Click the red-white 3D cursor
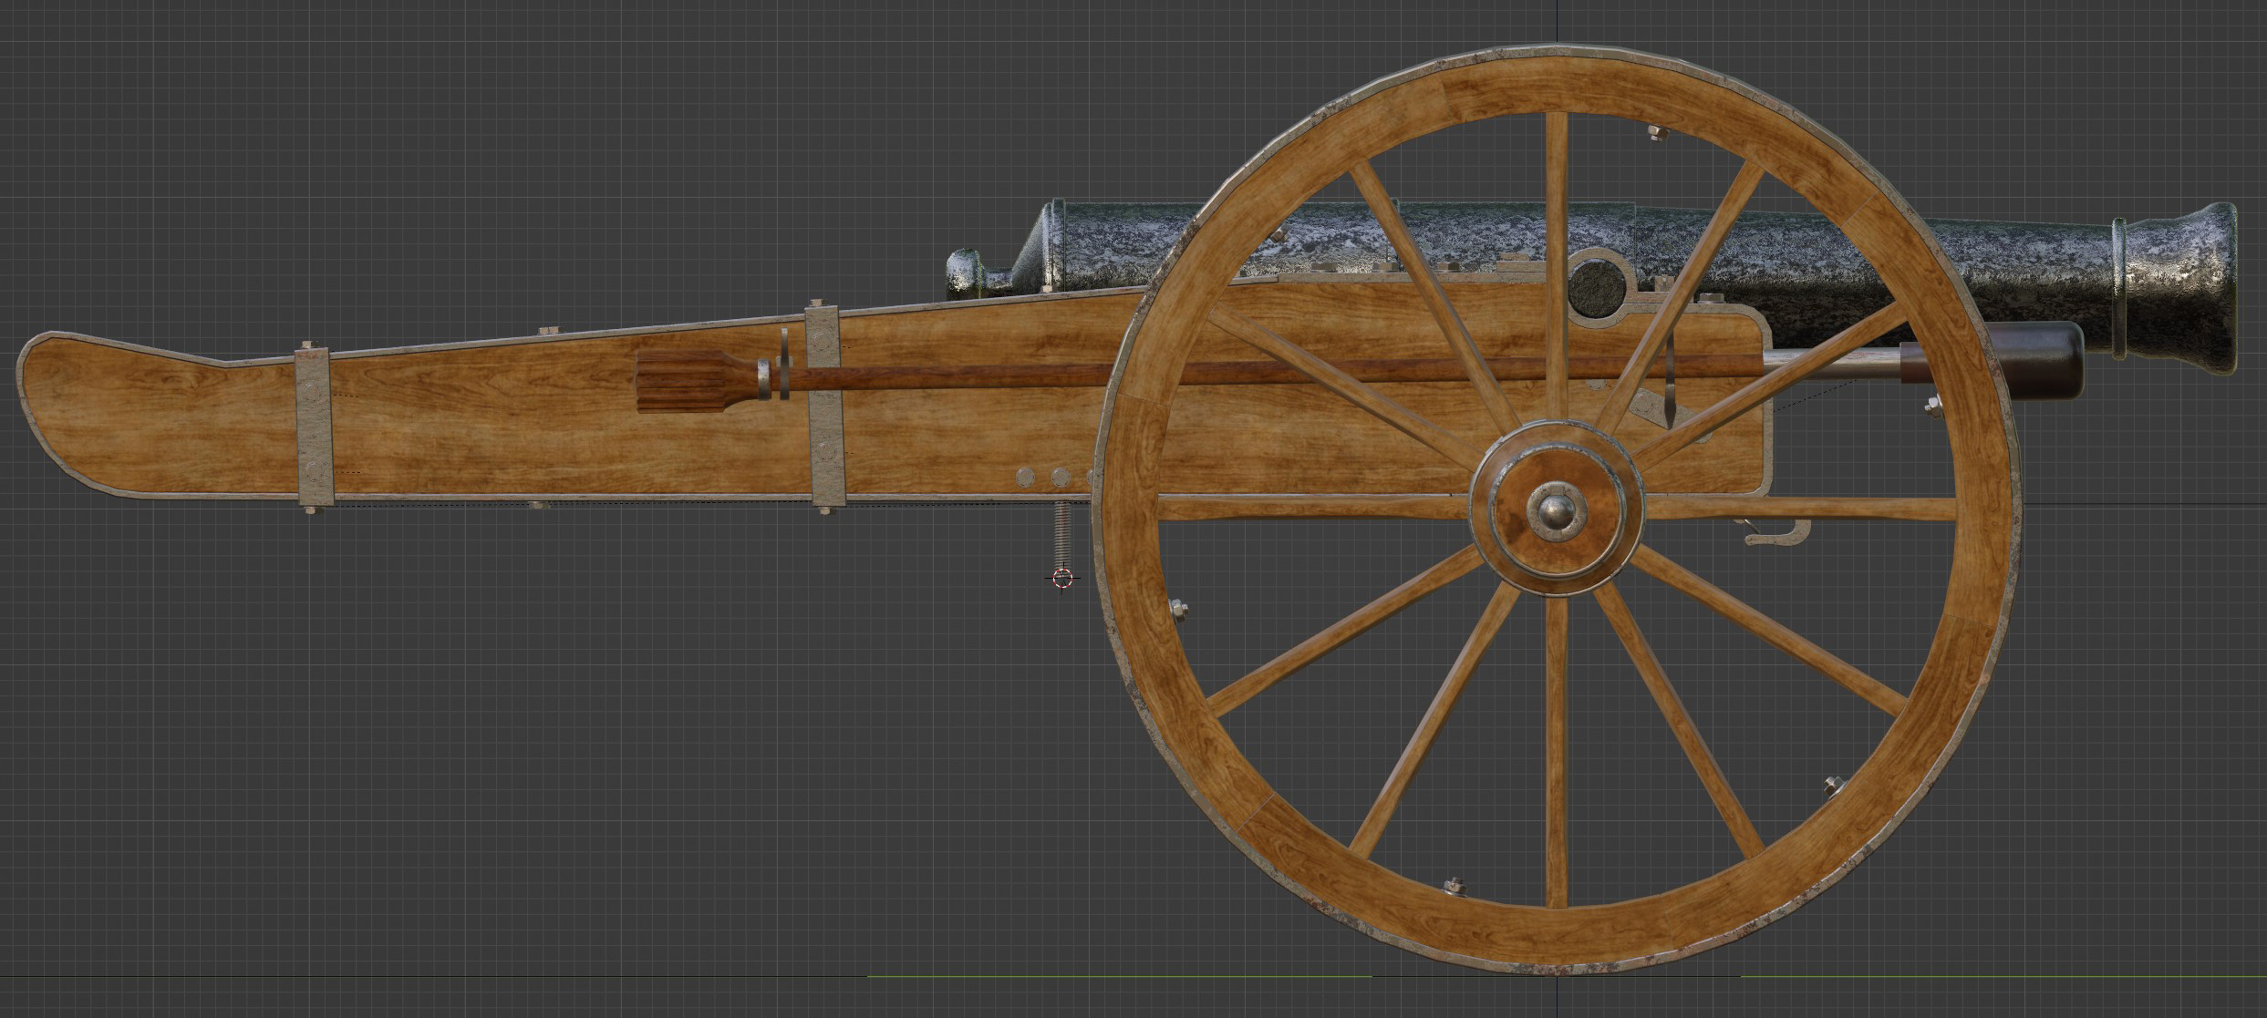The image size is (2267, 1018). 1061,577
